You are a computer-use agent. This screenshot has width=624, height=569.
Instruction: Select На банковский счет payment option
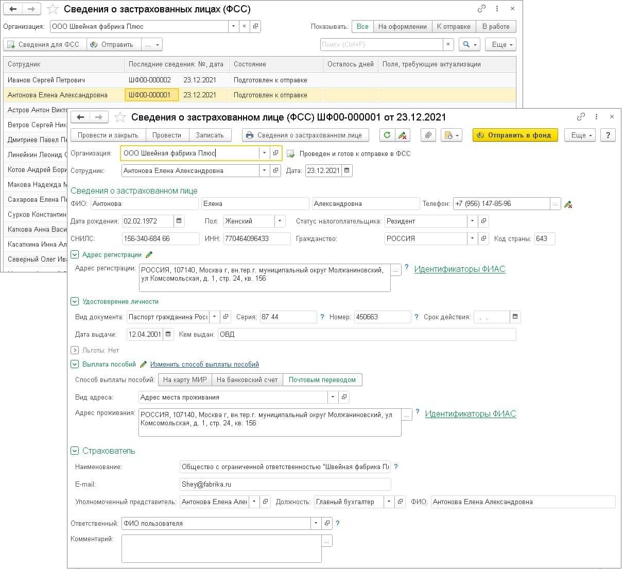pos(247,380)
